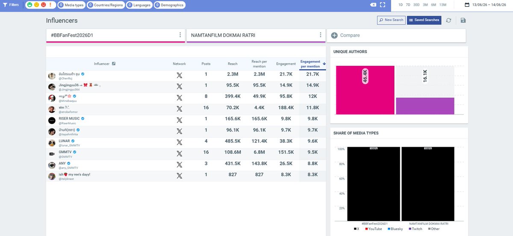The height and width of the screenshot is (236, 513).
Task: Click the X network icon for @atrobefomor
Action: click(179, 109)
